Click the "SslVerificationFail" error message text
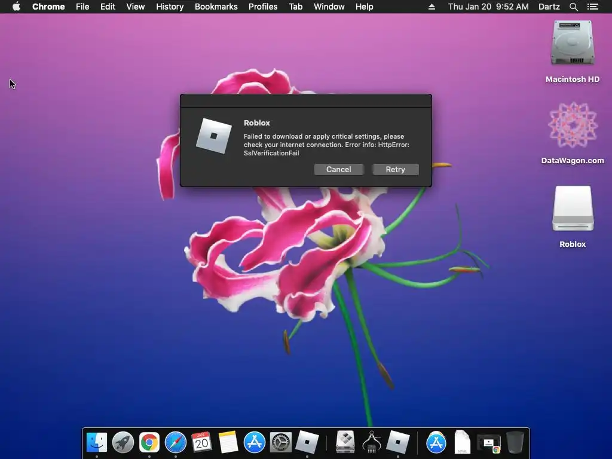This screenshot has width=612, height=459. click(271, 153)
